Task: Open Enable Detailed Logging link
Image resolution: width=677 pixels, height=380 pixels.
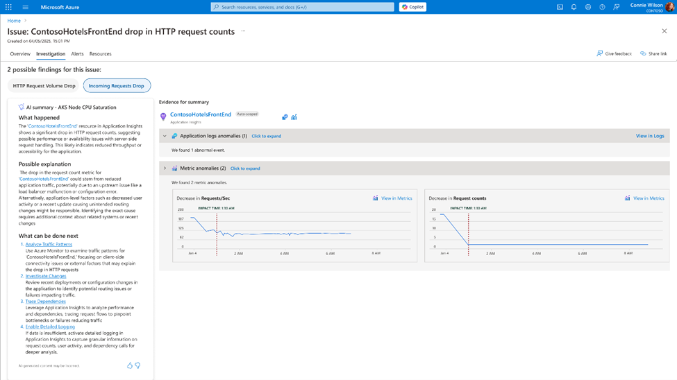Action: 50,327
